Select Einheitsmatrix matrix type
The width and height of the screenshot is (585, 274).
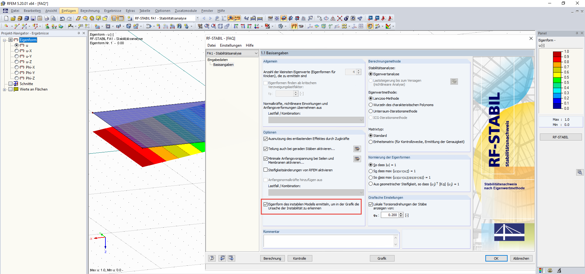pyautogui.click(x=370, y=142)
